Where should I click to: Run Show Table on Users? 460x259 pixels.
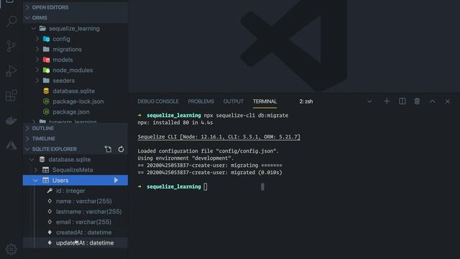click(x=116, y=181)
